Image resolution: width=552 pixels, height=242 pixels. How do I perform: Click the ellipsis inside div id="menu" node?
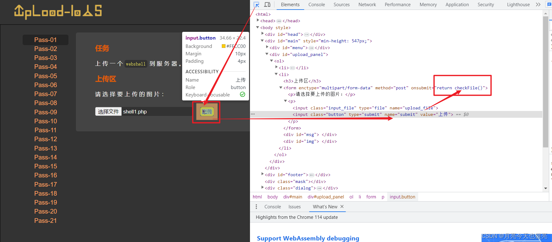coord(311,48)
